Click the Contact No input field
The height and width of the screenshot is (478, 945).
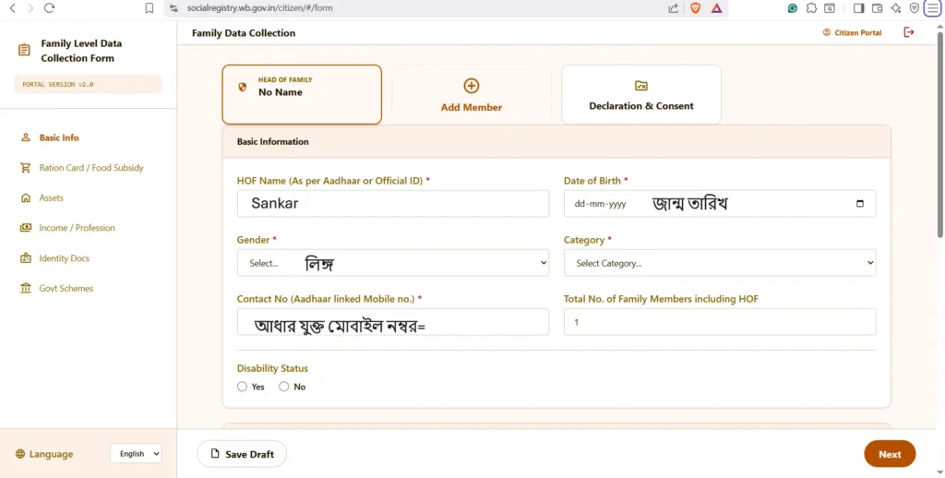point(393,322)
